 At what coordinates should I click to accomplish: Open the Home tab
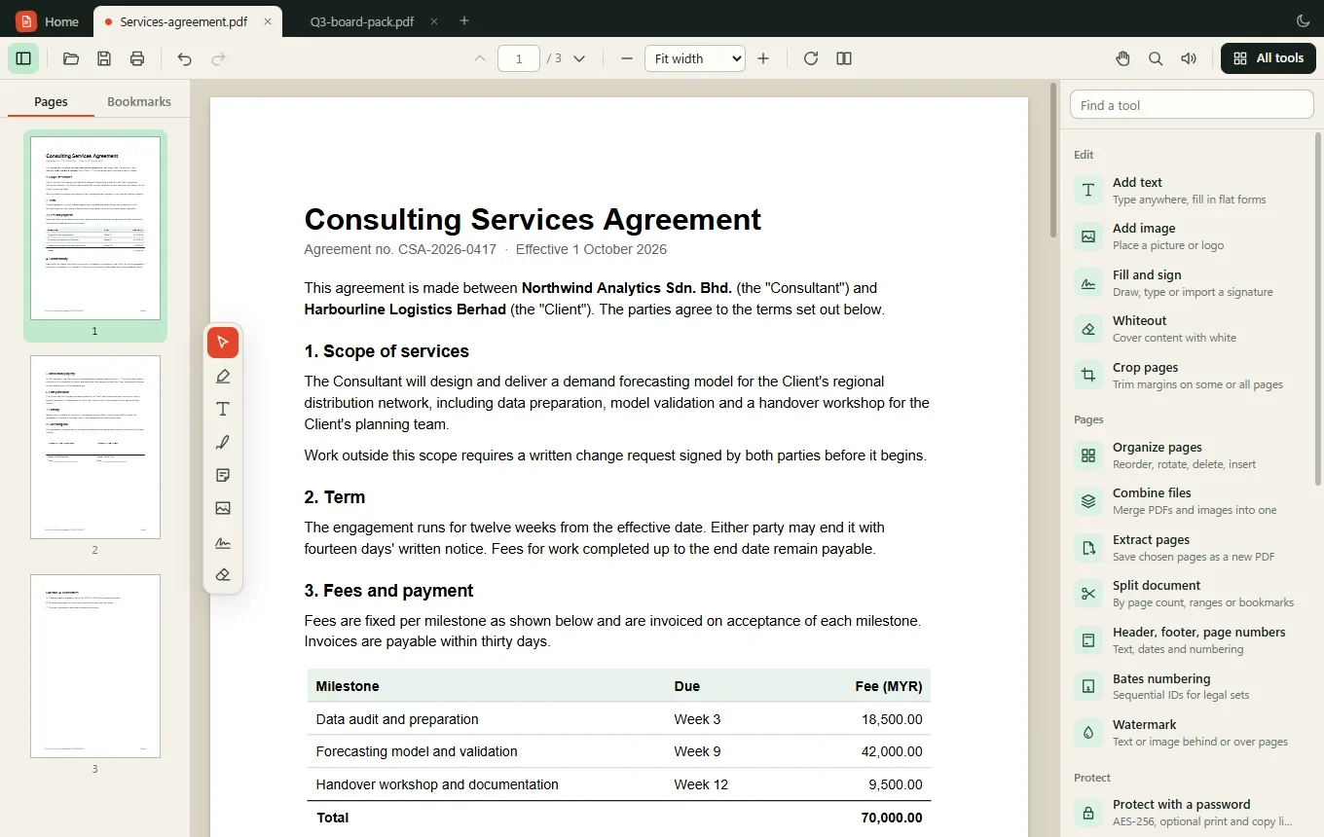pos(49,21)
